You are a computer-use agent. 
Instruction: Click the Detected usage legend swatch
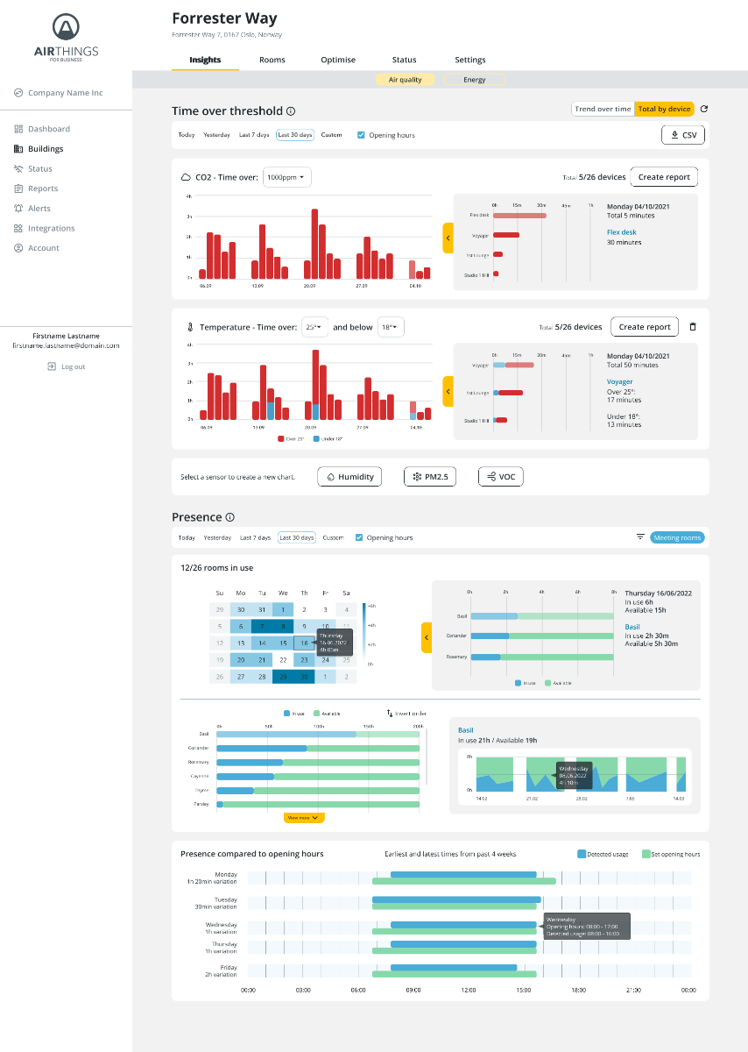tap(582, 853)
